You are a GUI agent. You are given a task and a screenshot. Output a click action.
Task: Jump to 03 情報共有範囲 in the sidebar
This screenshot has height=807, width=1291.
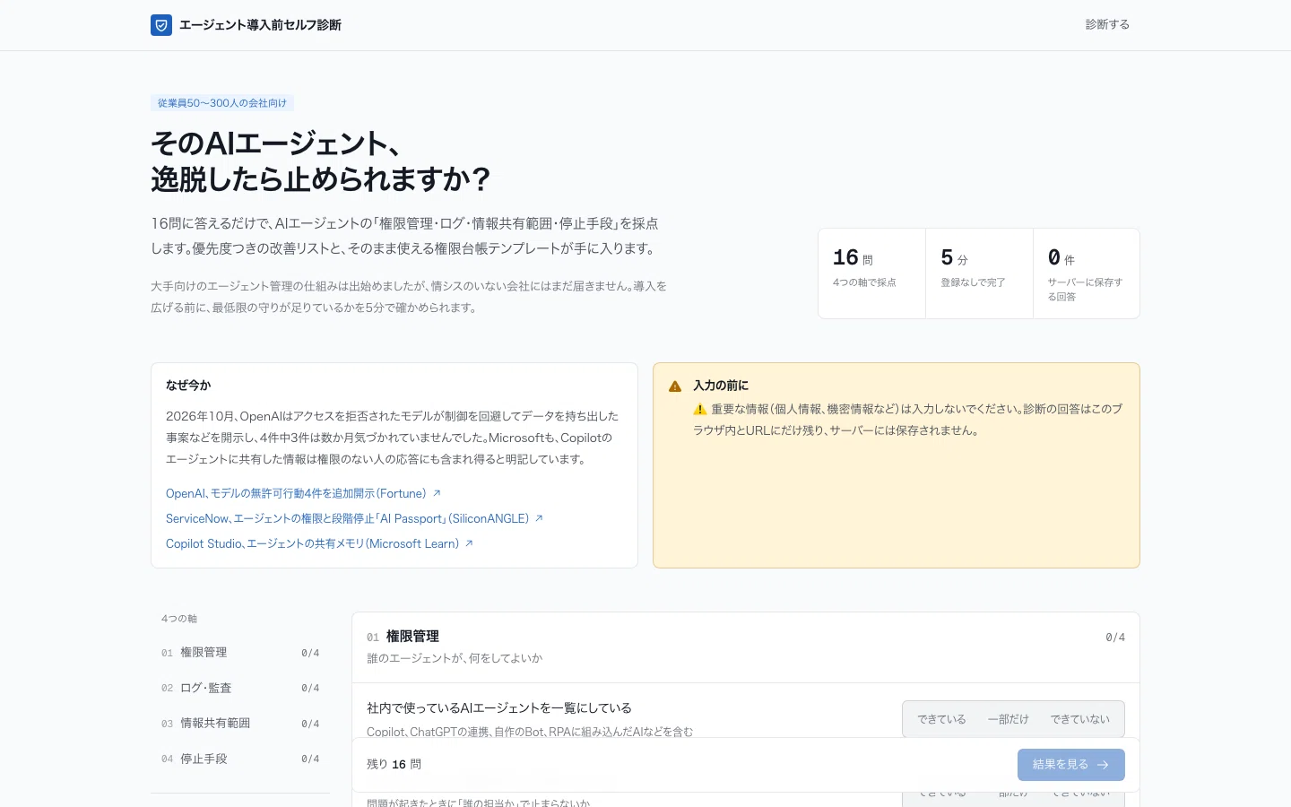click(240, 724)
